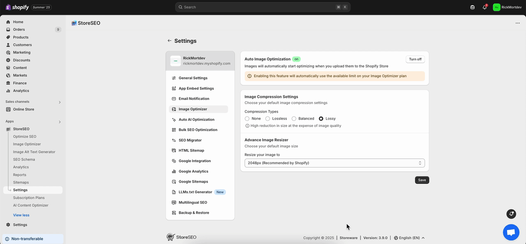The image size is (526, 244).
Task: Open the Google Sitemaps settings
Action: [198, 182]
